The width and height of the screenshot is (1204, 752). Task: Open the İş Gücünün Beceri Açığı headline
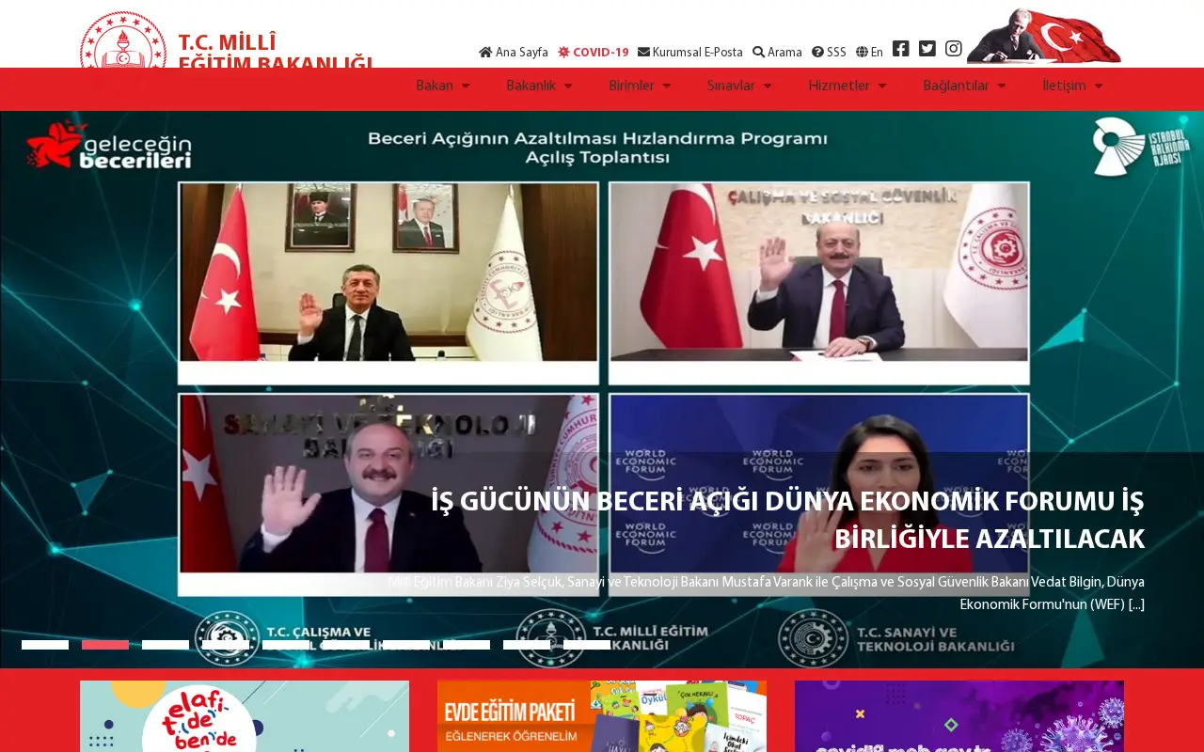pos(787,521)
